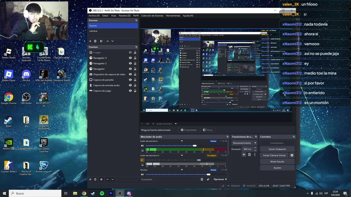Mute the Audio del escritorio speaker
Image resolution: width=351 pixels, height=197 pixels.
[x=142, y=146]
